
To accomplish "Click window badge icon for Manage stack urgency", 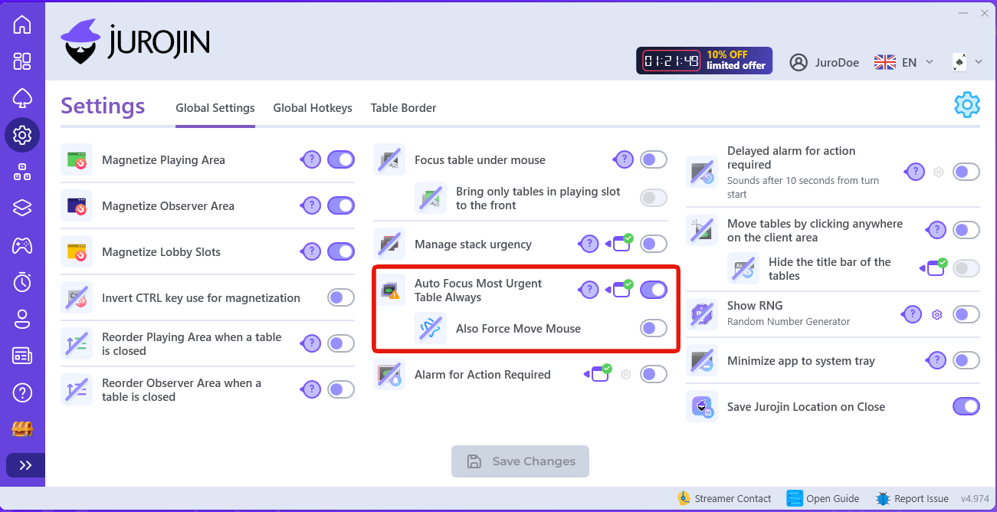I will coord(619,243).
